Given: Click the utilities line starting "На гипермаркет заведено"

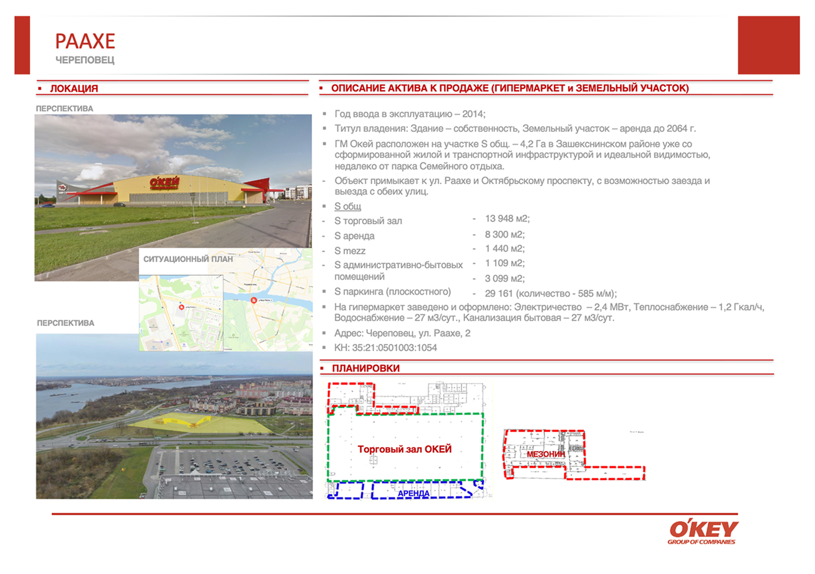Looking at the screenshot, I should tap(549, 313).
